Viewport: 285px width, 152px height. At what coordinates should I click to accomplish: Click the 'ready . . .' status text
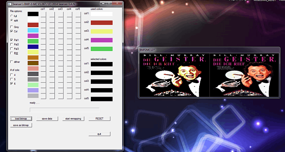point(34,103)
